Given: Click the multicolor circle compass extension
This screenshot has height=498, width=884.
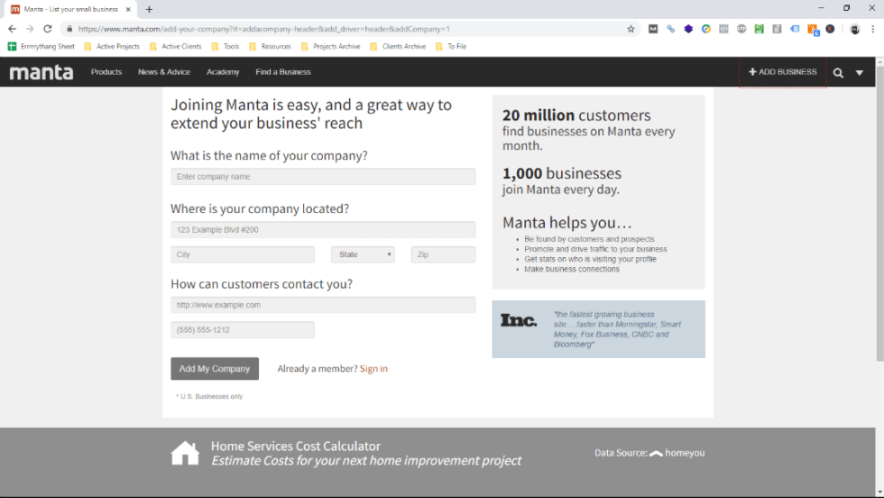Looking at the screenshot, I should tap(705, 29).
